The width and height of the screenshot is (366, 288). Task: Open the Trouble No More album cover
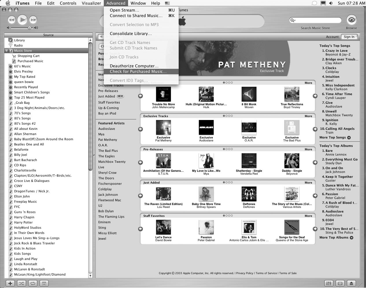click(163, 94)
